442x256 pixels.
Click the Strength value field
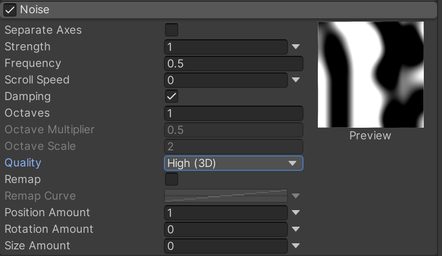226,47
